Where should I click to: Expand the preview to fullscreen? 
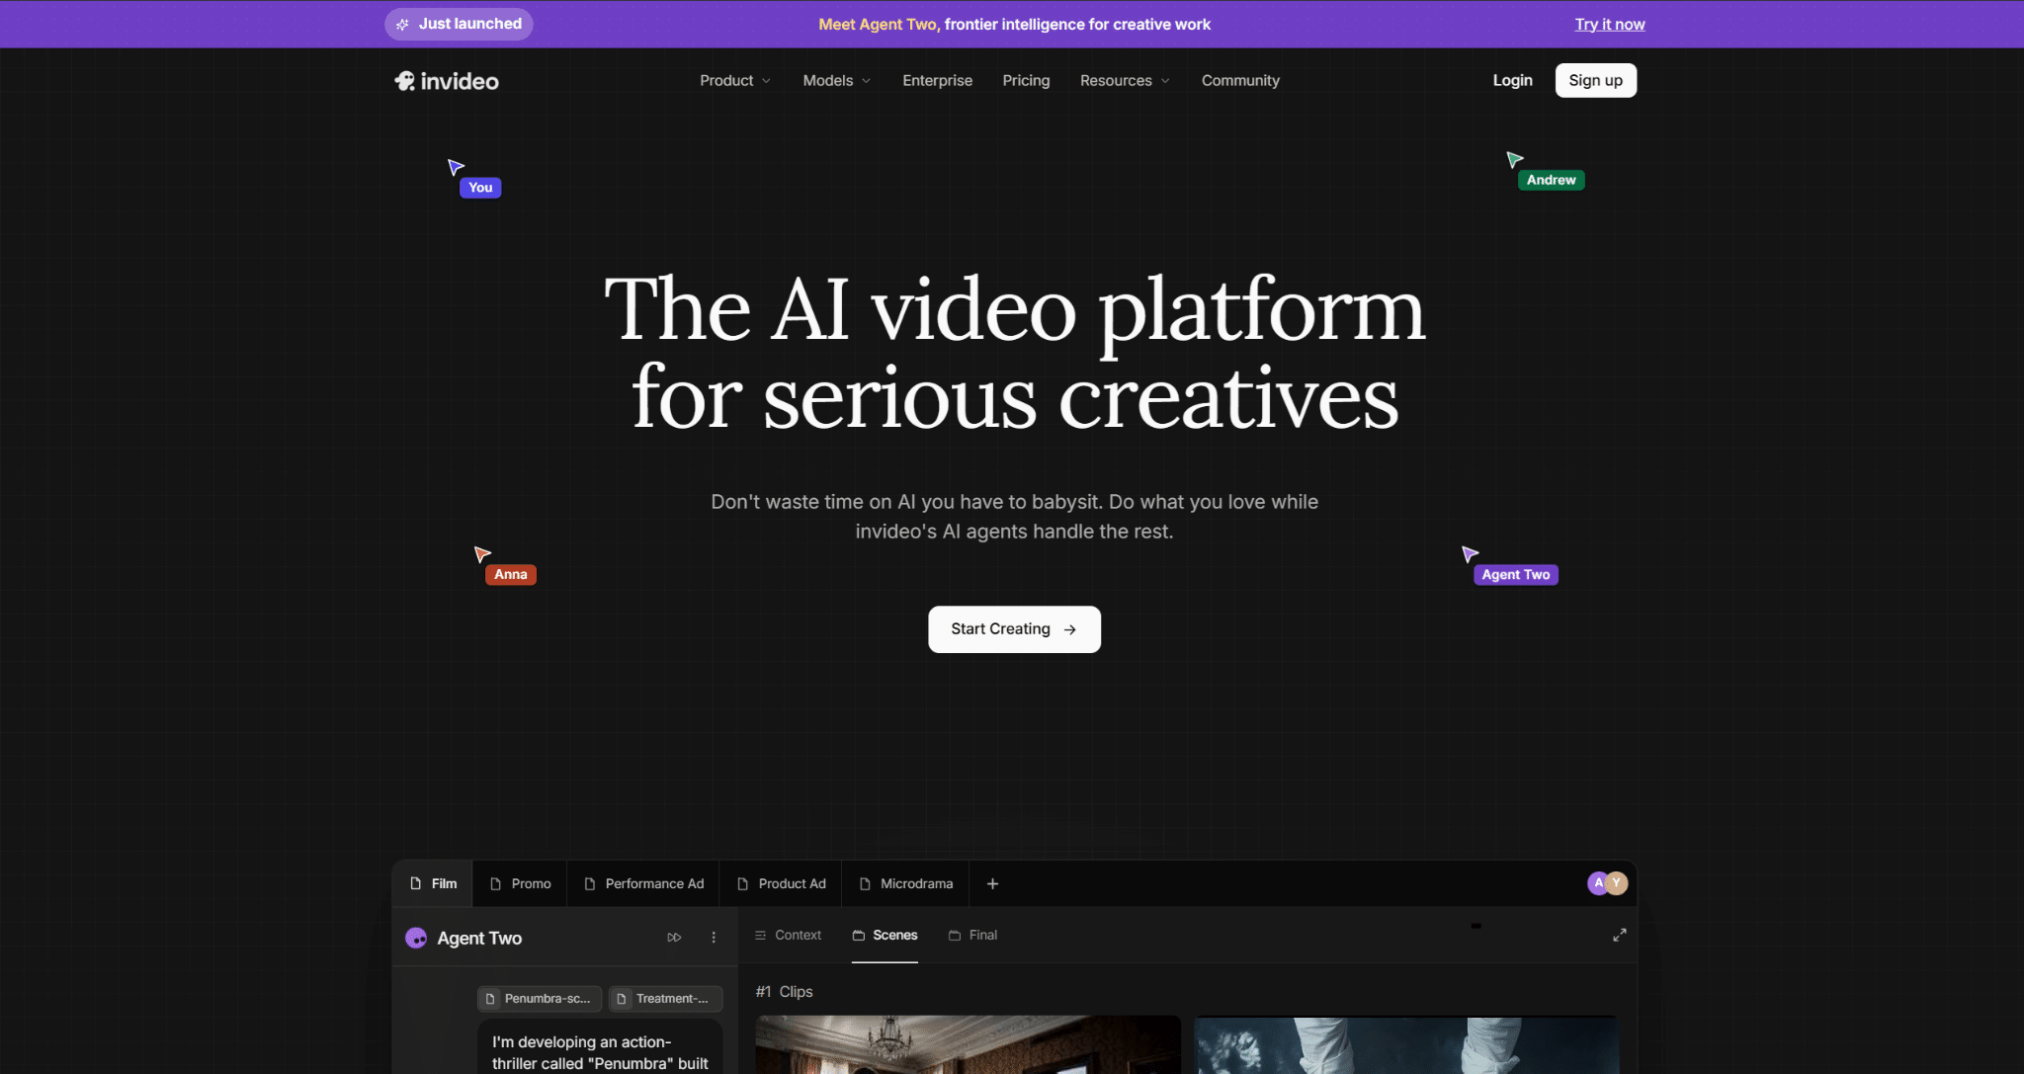click(1620, 935)
